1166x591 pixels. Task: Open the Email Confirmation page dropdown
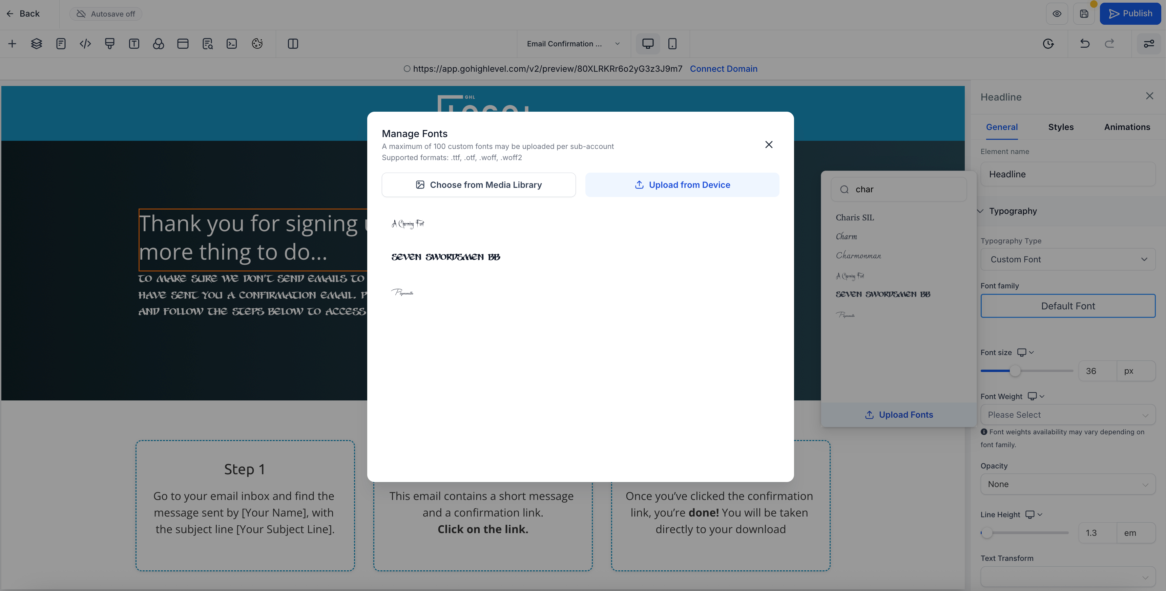click(572, 43)
